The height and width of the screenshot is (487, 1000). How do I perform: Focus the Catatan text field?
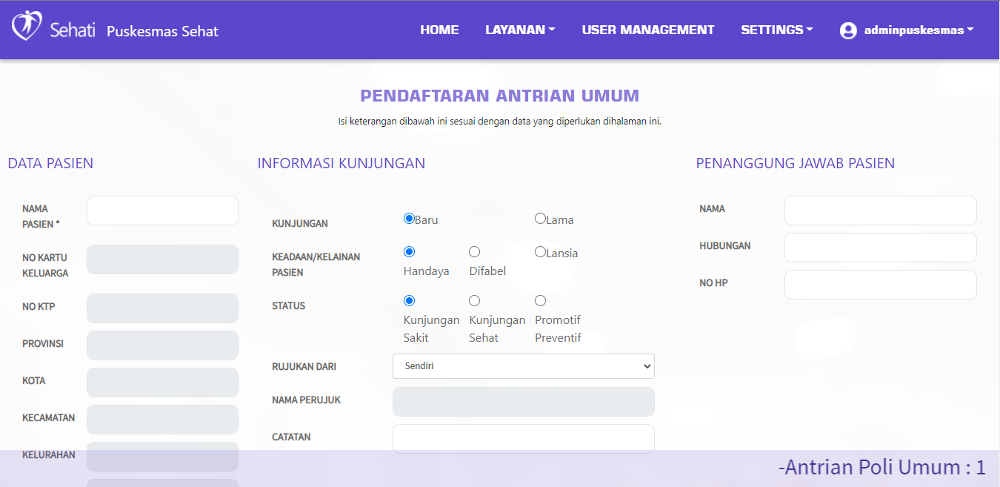click(x=523, y=438)
